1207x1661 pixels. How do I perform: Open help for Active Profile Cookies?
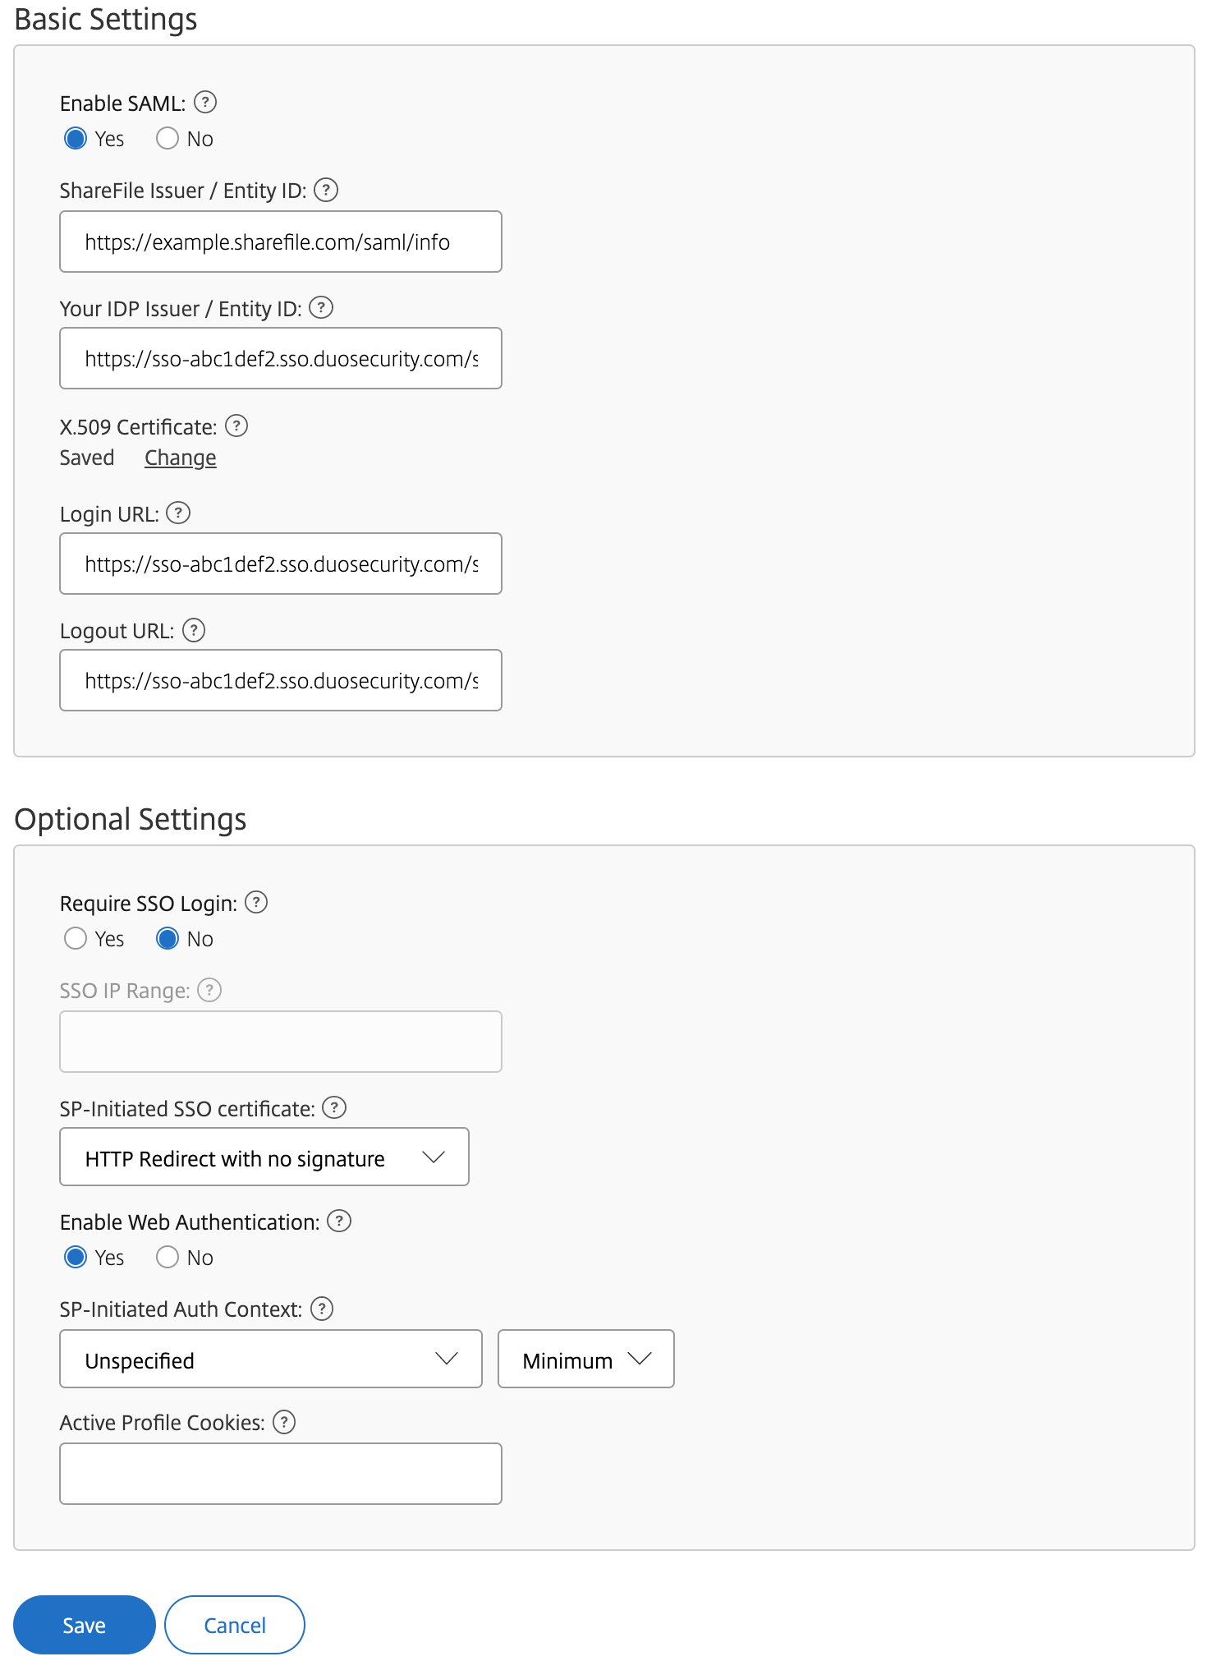[284, 1422]
